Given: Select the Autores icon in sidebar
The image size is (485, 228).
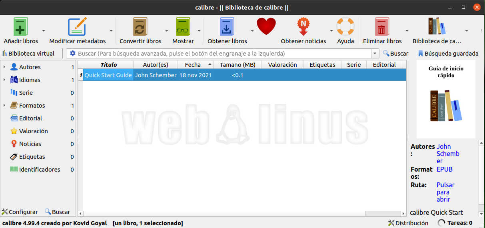Looking at the screenshot, I should point(14,67).
